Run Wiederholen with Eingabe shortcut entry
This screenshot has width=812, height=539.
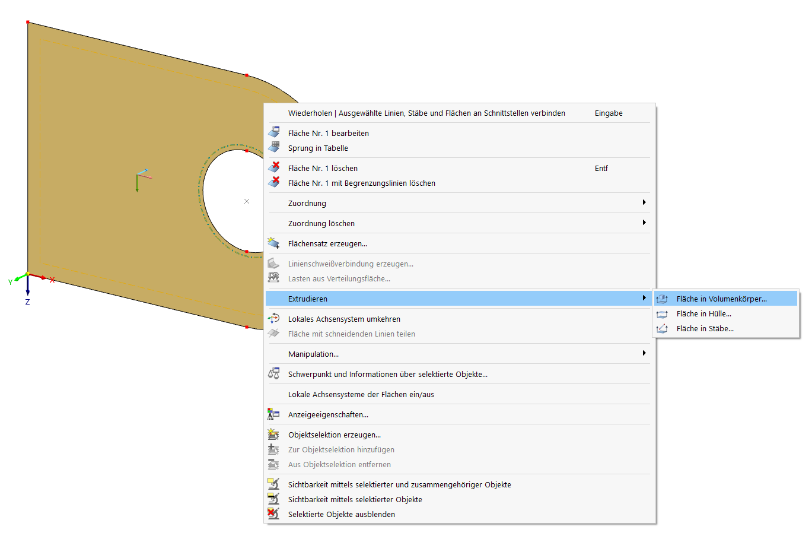click(426, 113)
